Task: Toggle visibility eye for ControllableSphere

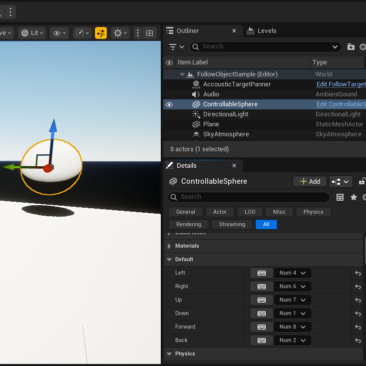Action: [x=169, y=104]
